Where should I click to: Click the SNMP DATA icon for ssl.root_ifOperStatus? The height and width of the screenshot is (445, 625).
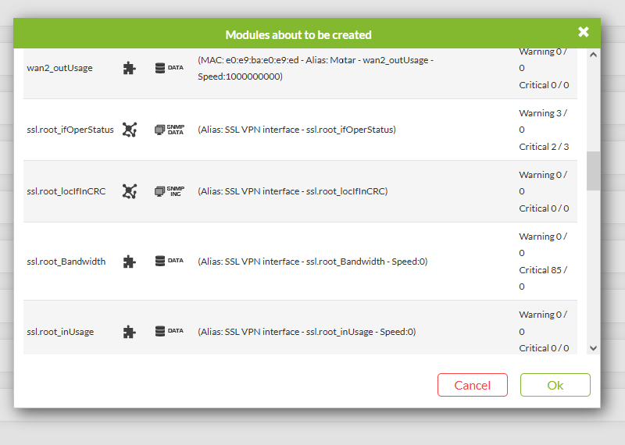[x=170, y=130]
